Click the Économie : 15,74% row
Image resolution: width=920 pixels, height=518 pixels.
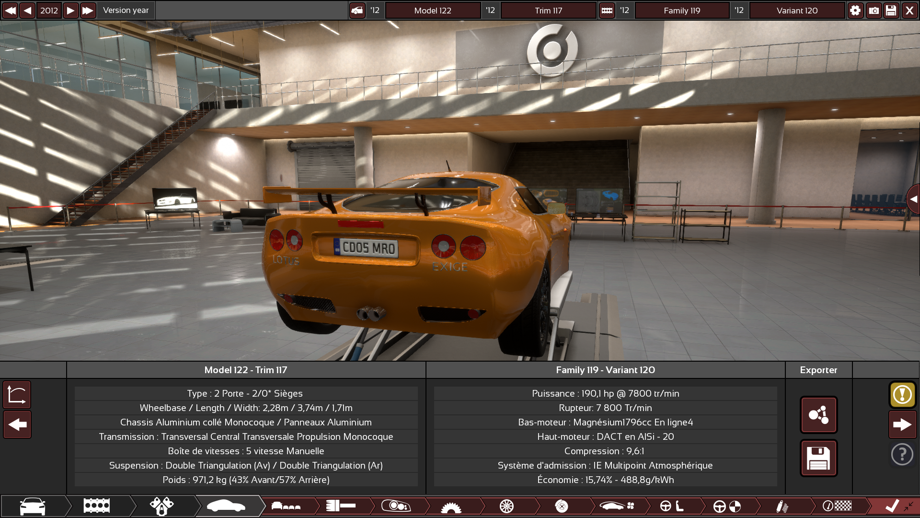(605, 480)
